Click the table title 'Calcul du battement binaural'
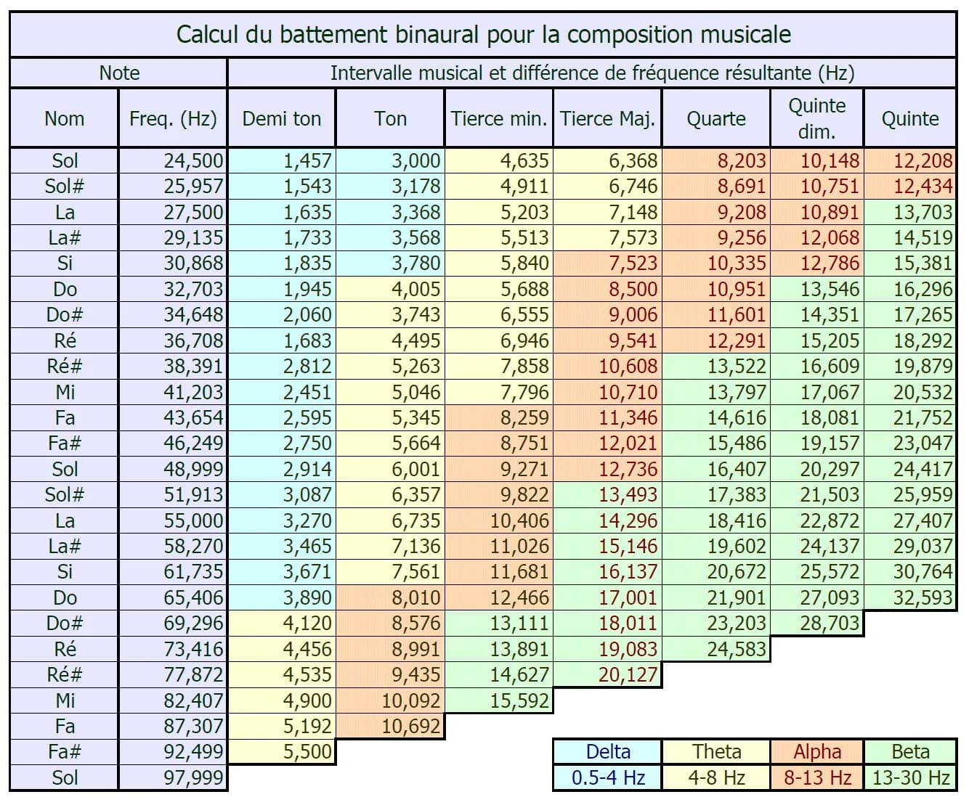 tap(484, 34)
